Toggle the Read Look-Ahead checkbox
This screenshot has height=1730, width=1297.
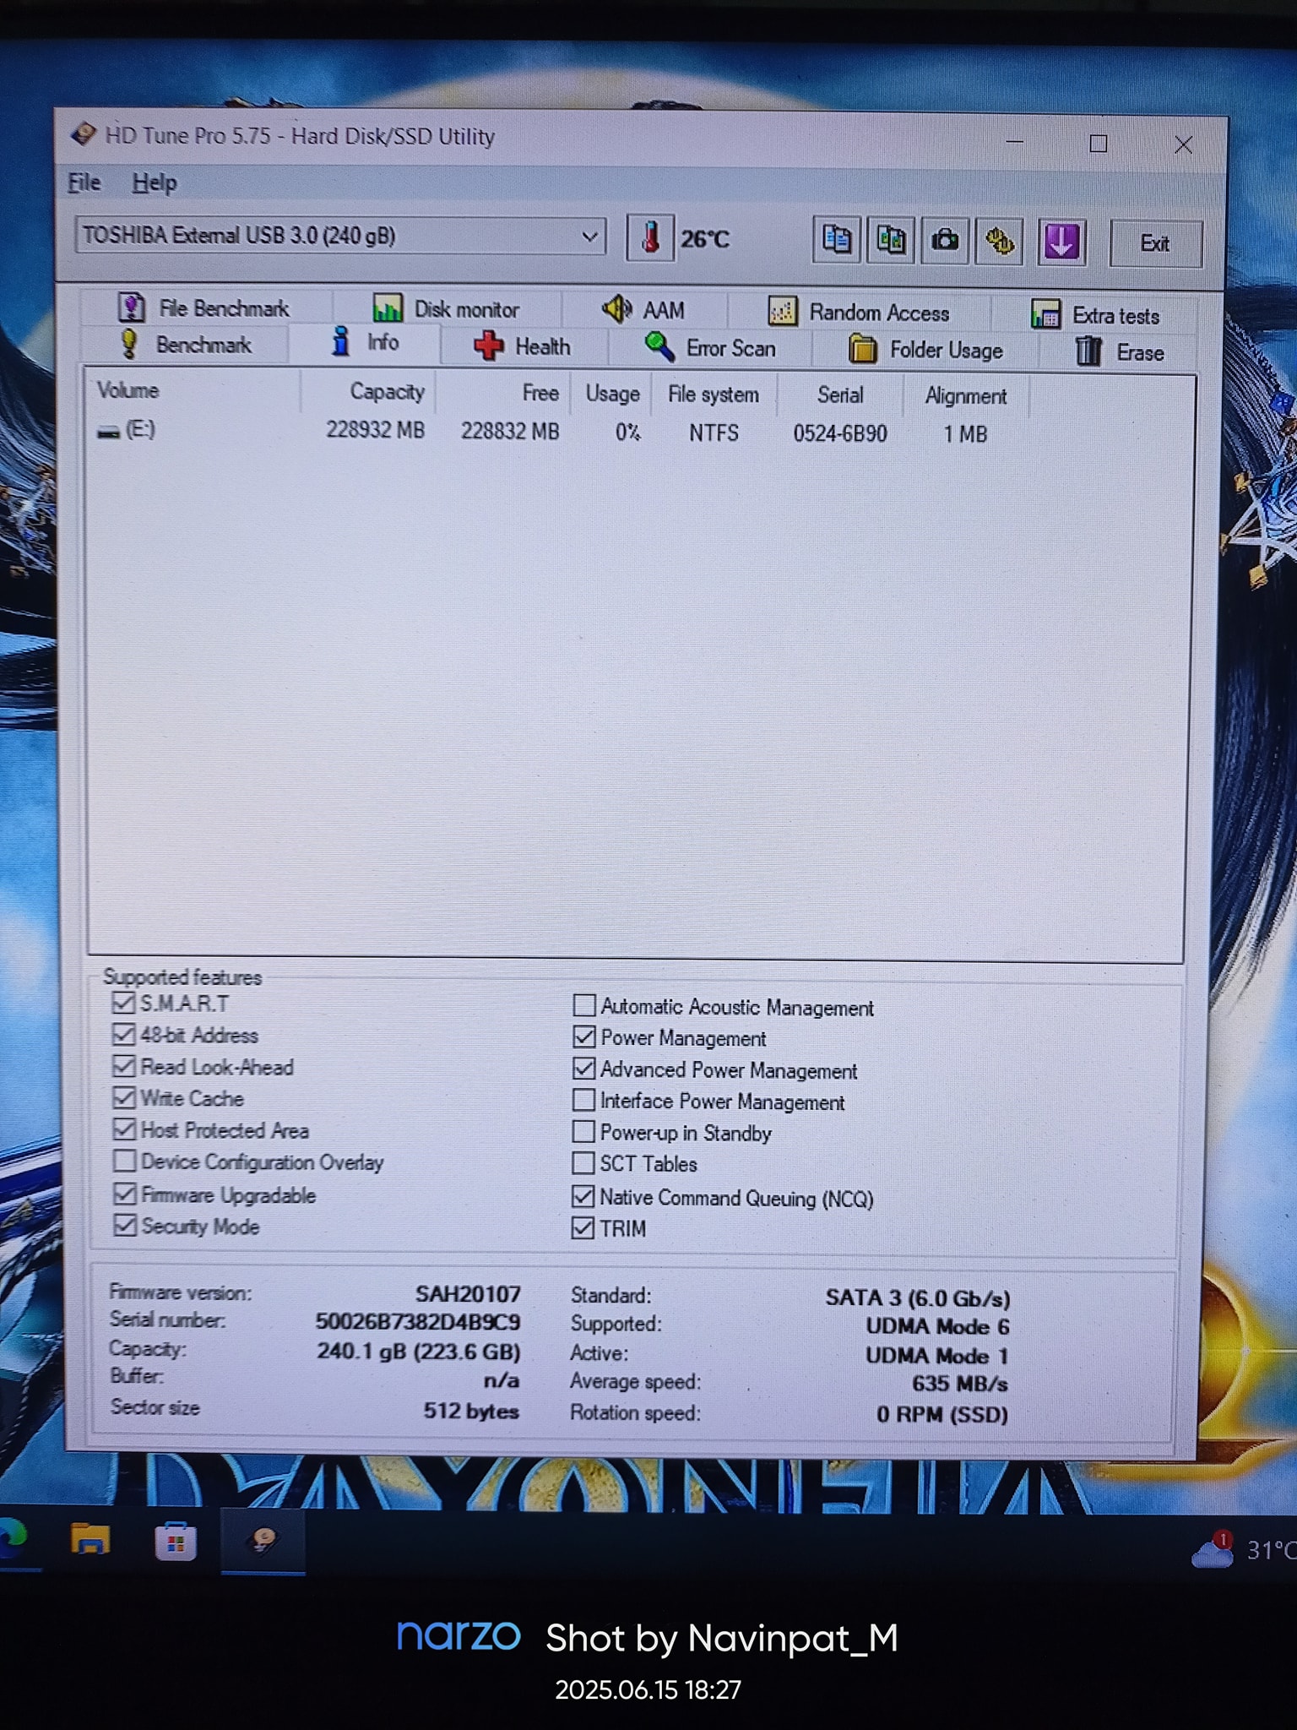pyautogui.click(x=124, y=1066)
